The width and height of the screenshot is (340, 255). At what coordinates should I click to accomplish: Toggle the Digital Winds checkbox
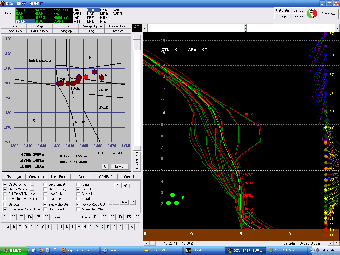(5, 189)
